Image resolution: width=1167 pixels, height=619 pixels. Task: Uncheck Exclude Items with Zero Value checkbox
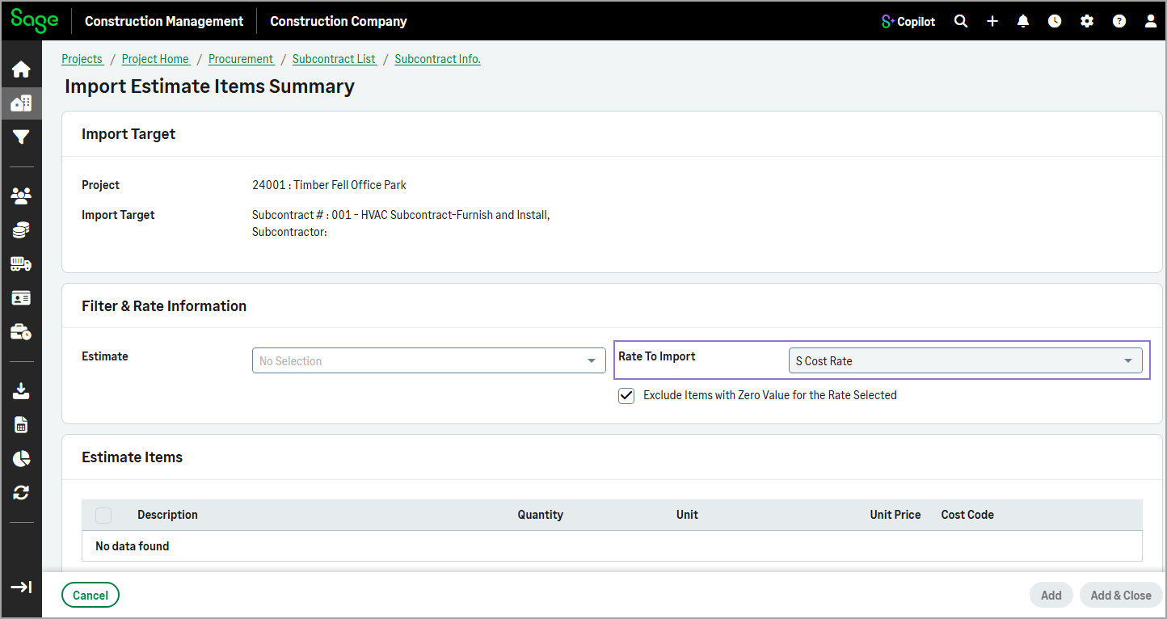(626, 396)
